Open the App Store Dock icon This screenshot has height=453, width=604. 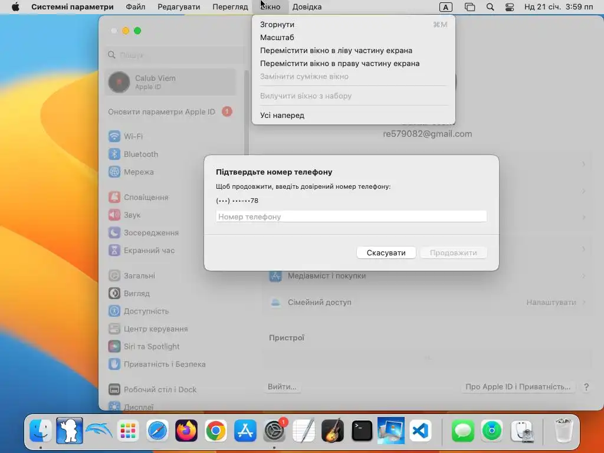[x=245, y=431]
